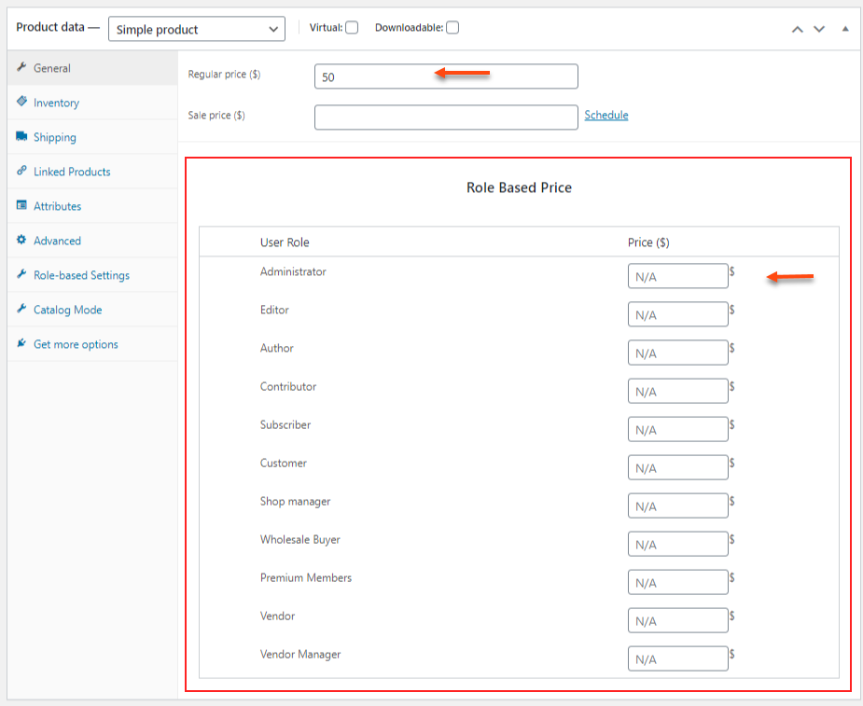
Task: Click the Premium Members role label
Action: coord(305,578)
